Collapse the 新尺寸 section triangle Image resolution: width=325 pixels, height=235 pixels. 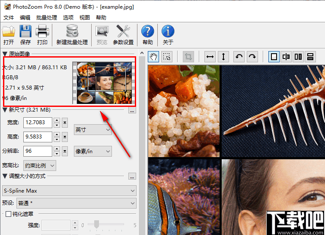click(x=5, y=110)
